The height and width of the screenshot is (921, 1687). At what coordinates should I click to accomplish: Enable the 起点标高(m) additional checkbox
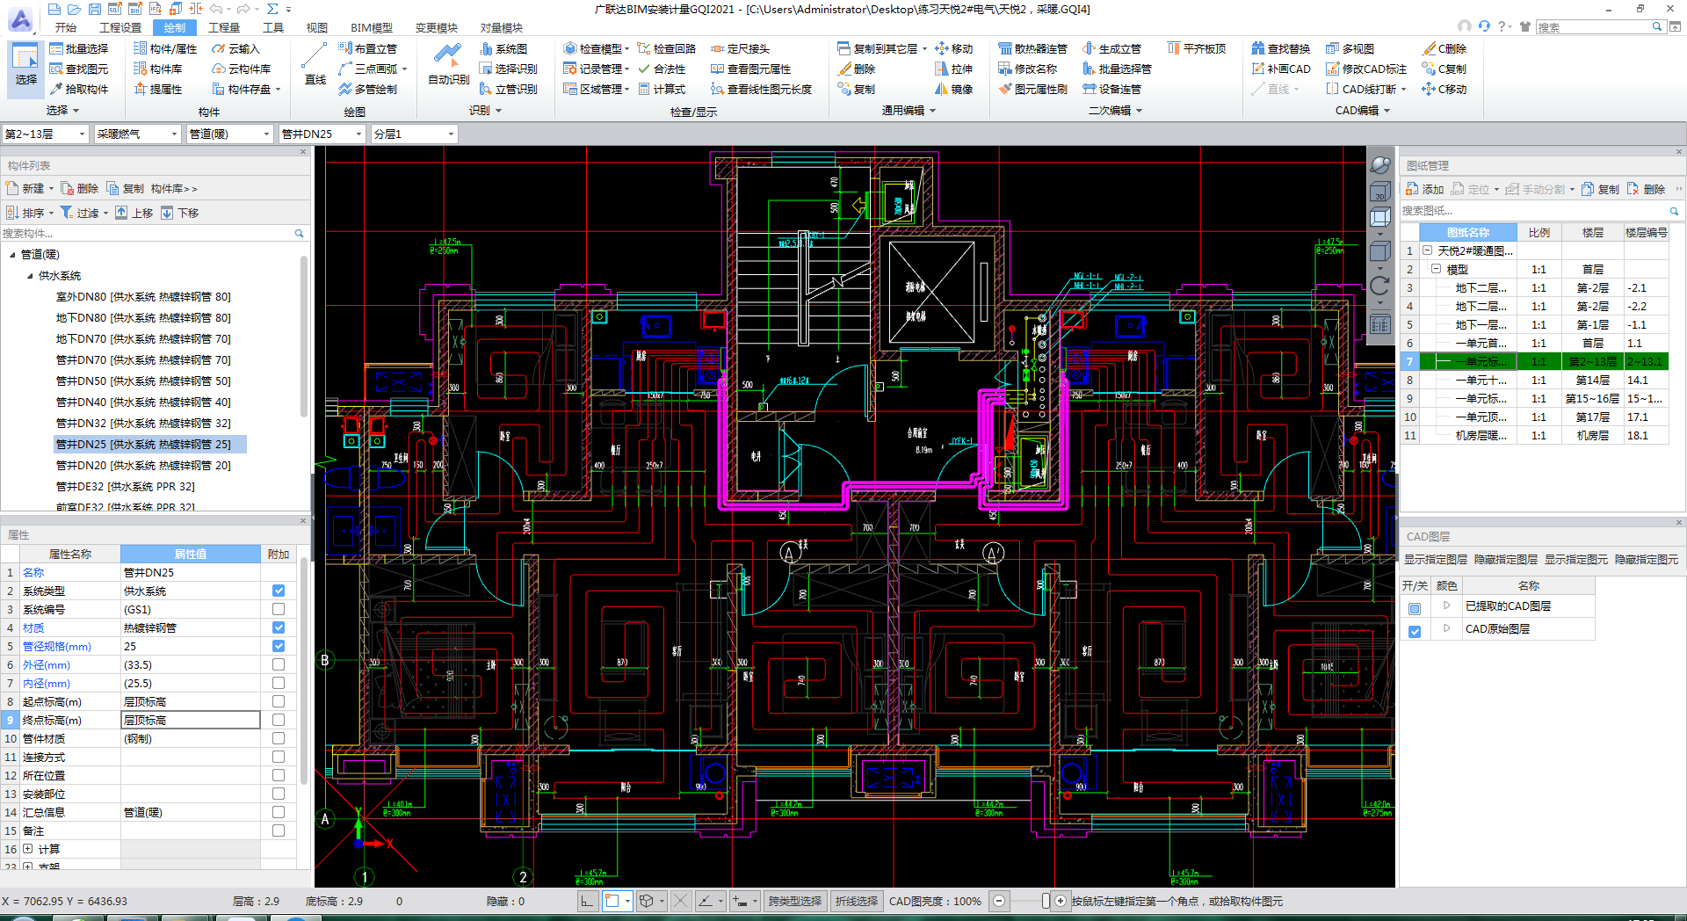pos(279,702)
